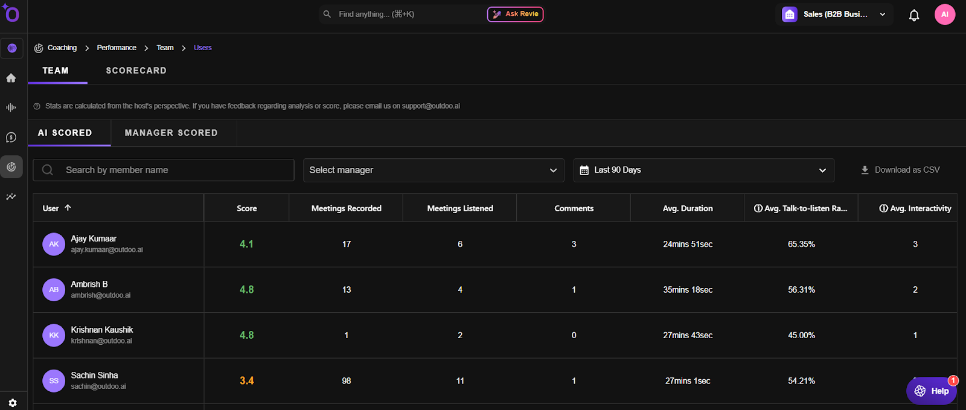Screen dimensions: 966x410
Task: Click the 45.00% talk-to-listen value
Action: (x=801, y=335)
